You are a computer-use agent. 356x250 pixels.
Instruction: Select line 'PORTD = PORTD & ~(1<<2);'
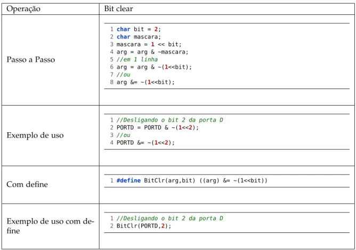[158, 127]
